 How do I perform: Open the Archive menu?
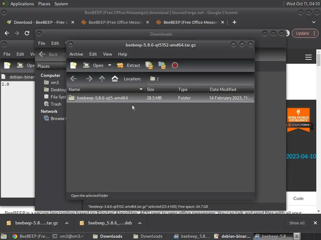(x=76, y=54)
